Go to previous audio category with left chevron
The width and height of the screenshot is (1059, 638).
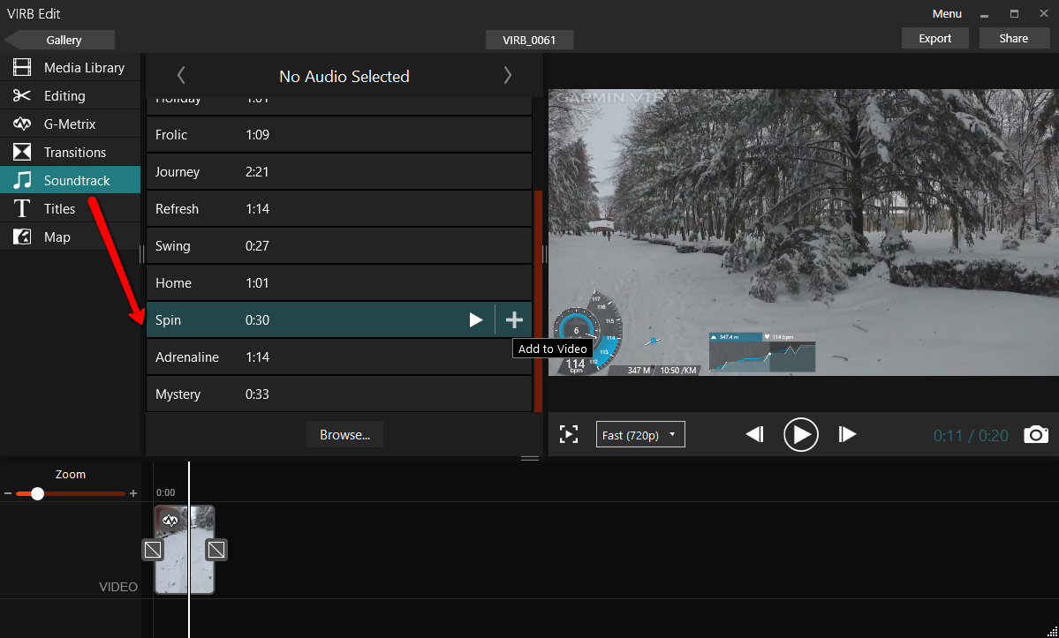pos(181,76)
